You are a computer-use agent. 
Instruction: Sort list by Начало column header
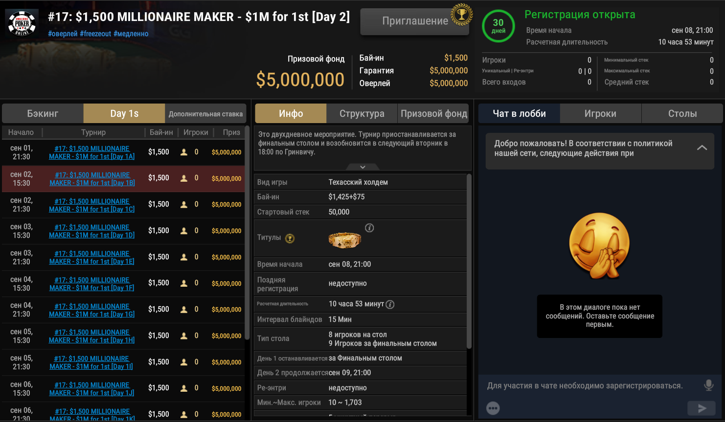tap(21, 132)
